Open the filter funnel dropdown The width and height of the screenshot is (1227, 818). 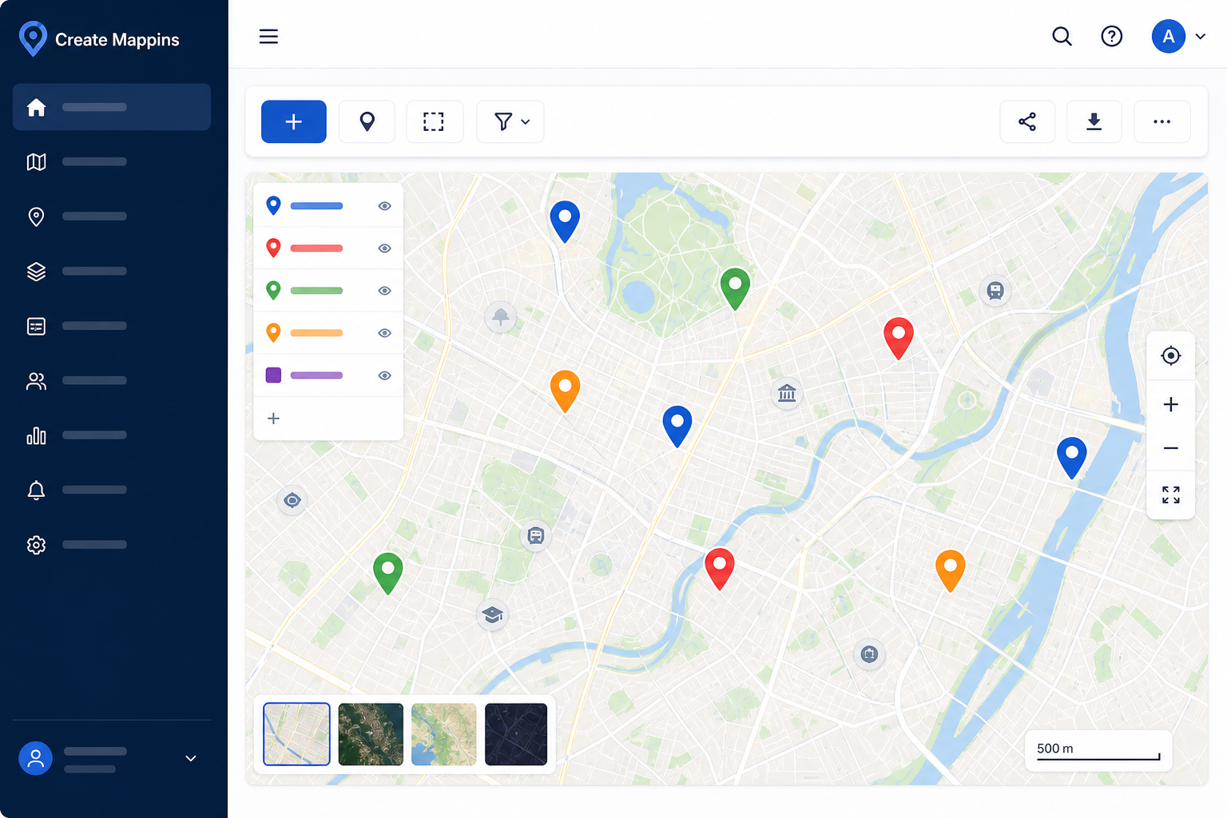(510, 121)
